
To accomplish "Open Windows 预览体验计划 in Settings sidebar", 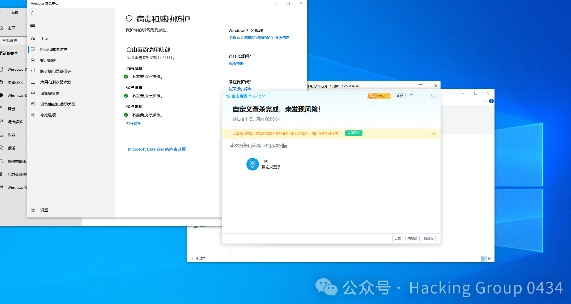I will (17, 188).
